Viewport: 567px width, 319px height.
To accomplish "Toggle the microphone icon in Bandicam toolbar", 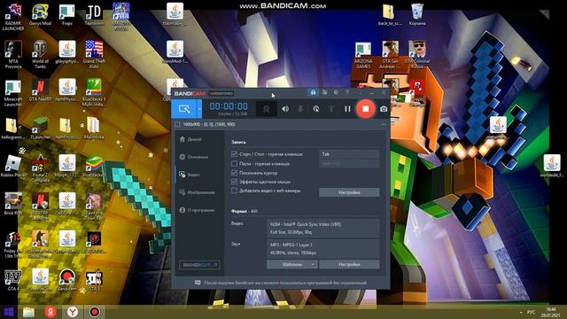I will point(300,108).
